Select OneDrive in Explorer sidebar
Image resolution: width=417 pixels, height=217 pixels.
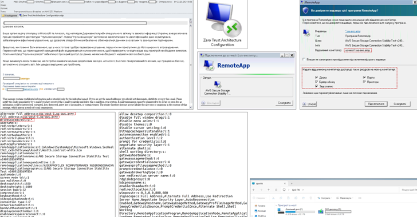260,216
